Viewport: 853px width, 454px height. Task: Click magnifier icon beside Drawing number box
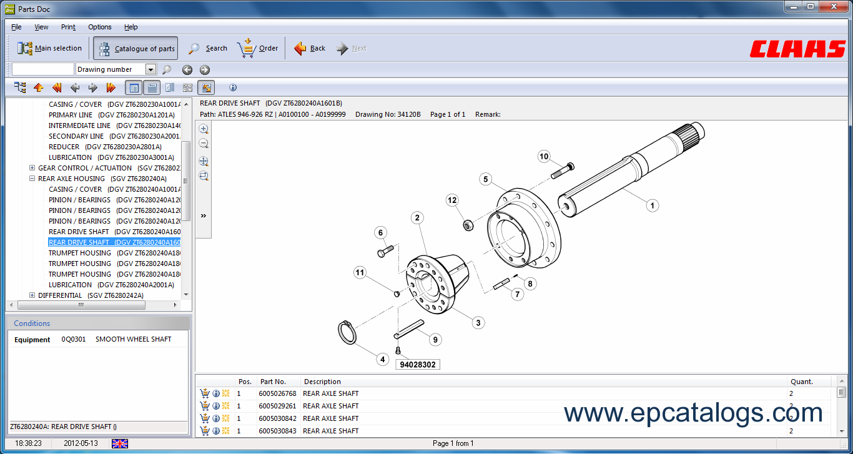(167, 70)
